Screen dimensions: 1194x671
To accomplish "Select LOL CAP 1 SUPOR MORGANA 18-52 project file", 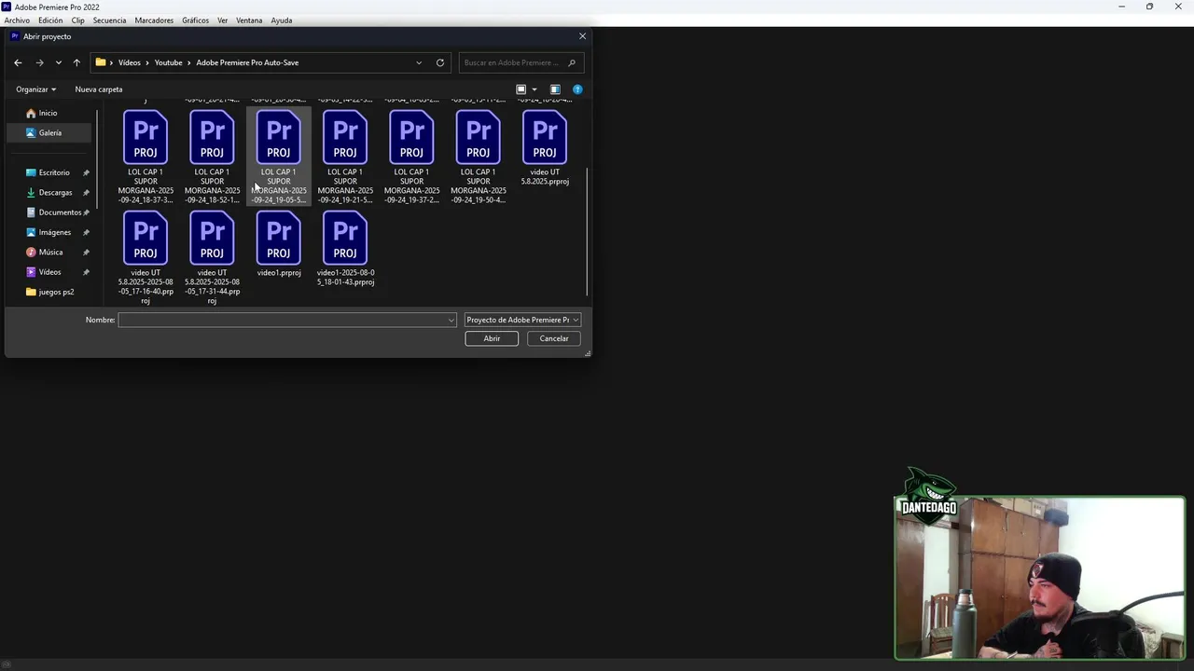I will (212, 157).
